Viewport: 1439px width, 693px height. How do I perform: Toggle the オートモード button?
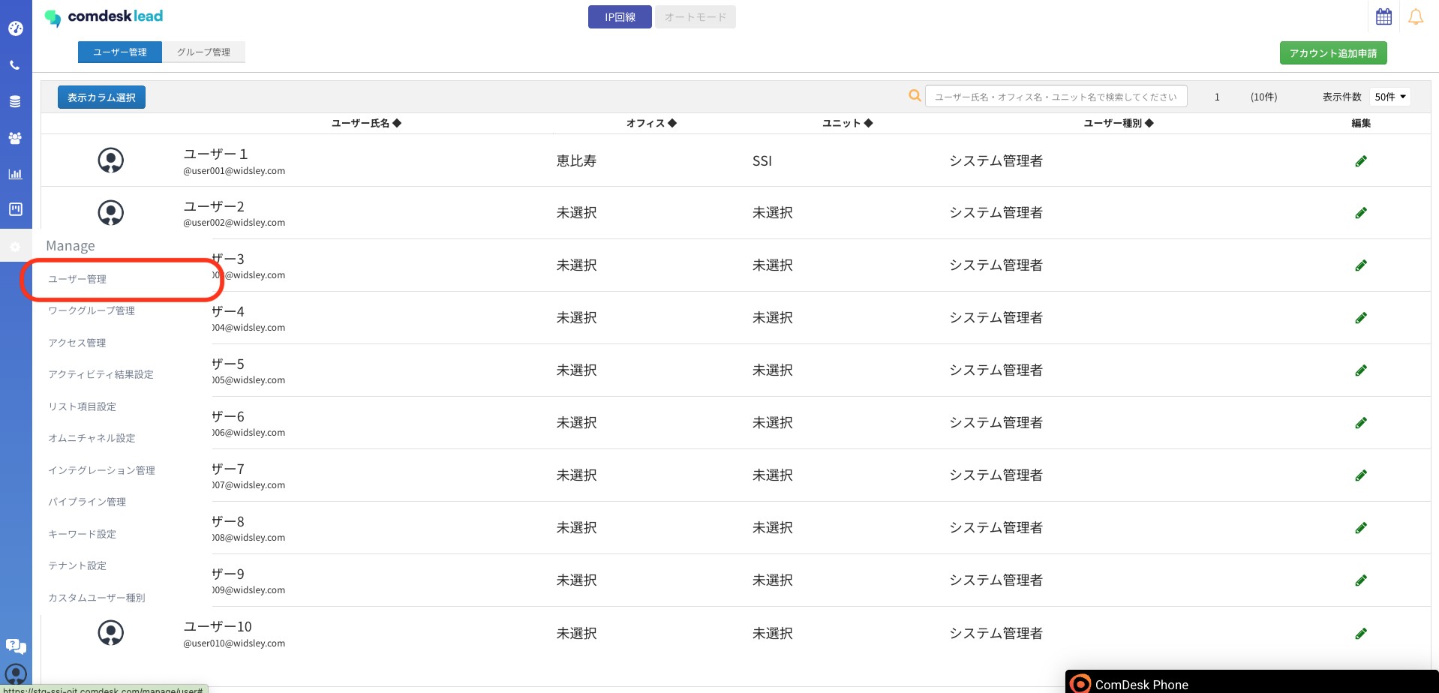695,17
